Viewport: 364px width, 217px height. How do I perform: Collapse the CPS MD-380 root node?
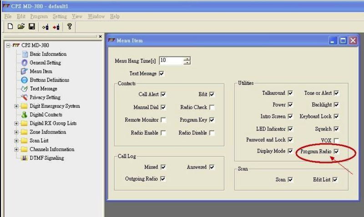tap(8, 45)
